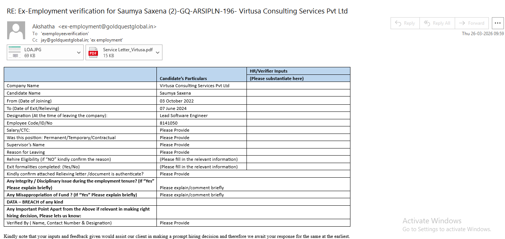Click the 'exemployeeverification' recipient in To line
505x239 pixels.
click(65, 34)
